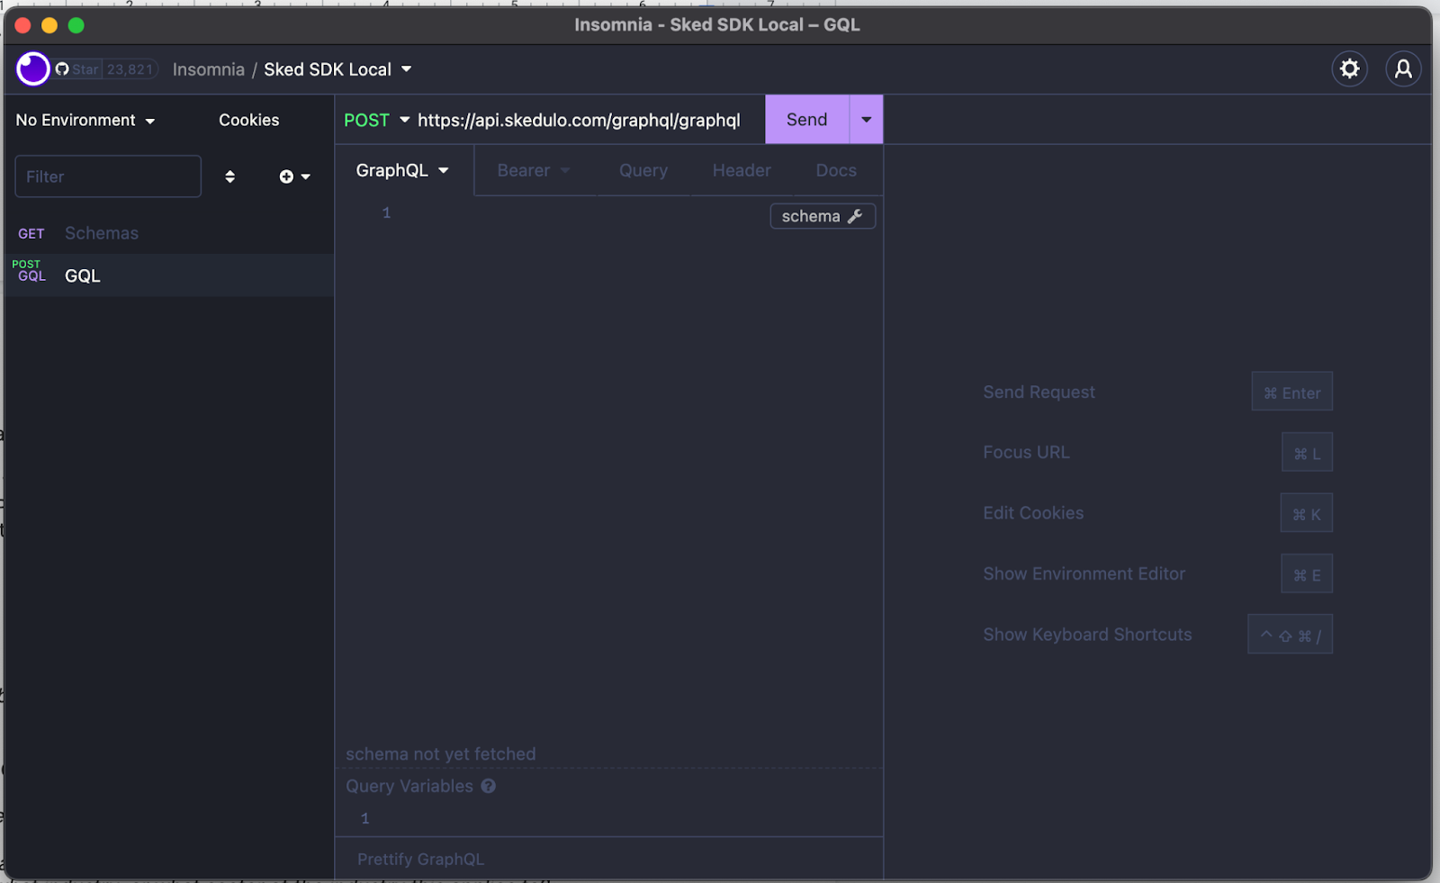The width and height of the screenshot is (1440, 883).
Task: Click the Query Variables help question icon
Action: [488, 786]
